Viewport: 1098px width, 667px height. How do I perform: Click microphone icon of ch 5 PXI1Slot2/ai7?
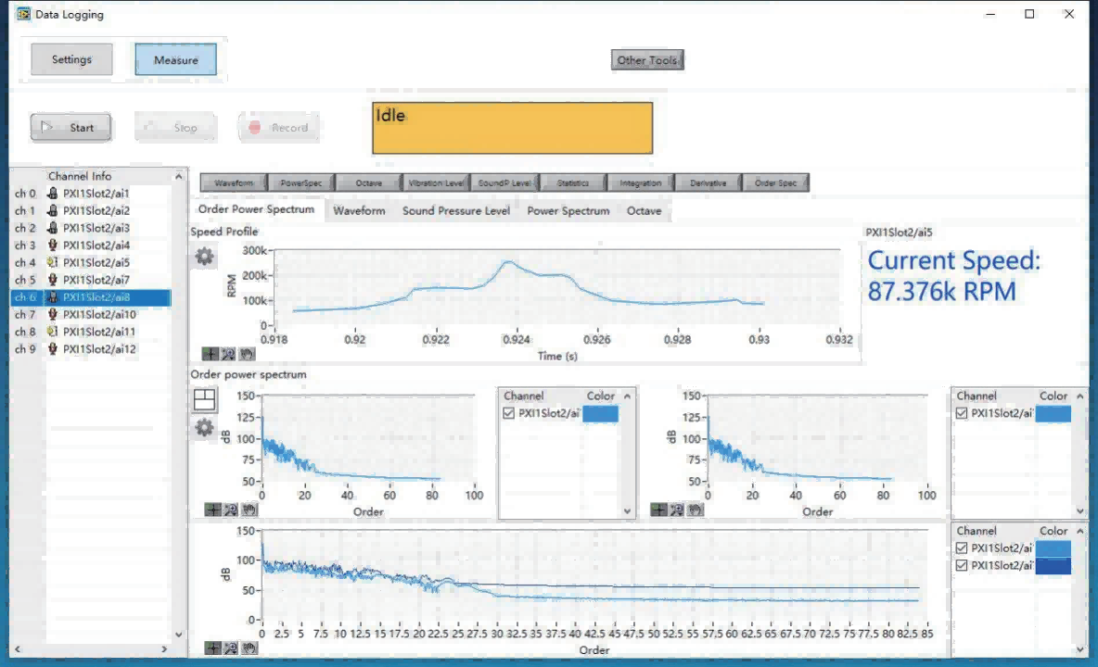pos(53,280)
